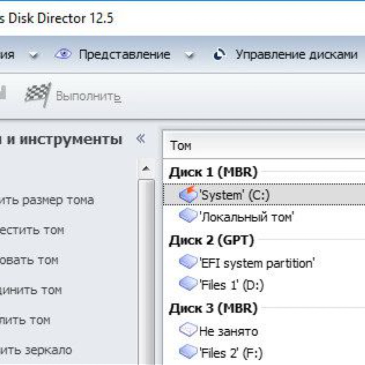Select the Диск 3 (MBR) group header

point(213,308)
